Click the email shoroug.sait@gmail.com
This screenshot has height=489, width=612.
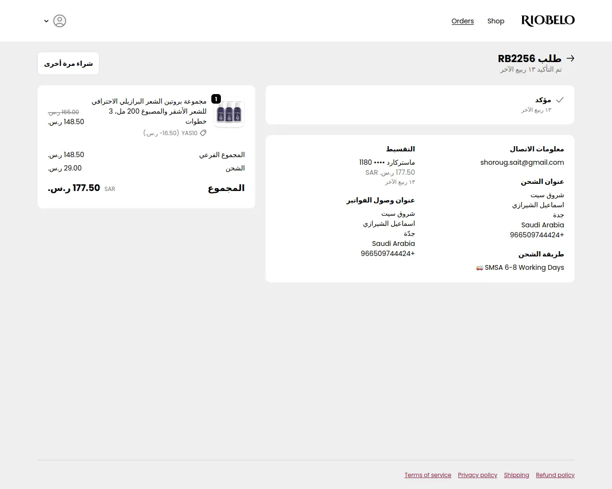[522, 162]
